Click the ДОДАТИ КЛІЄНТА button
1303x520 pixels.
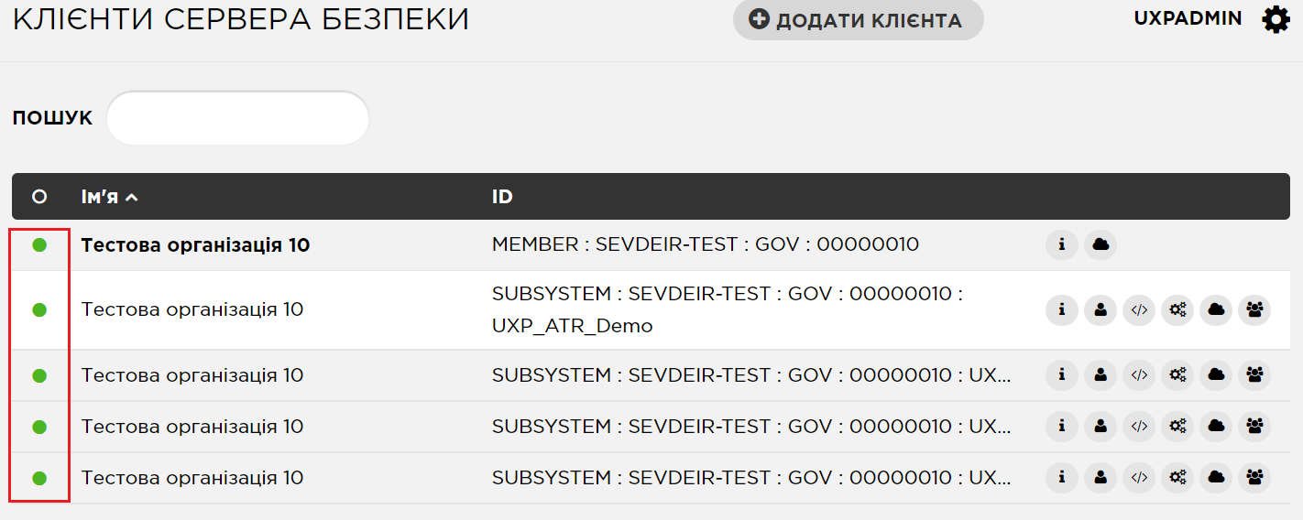coord(858,20)
